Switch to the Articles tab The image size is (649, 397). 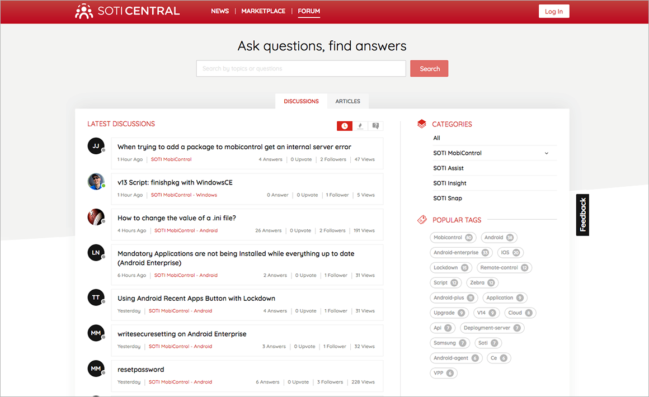pos(347,101)
